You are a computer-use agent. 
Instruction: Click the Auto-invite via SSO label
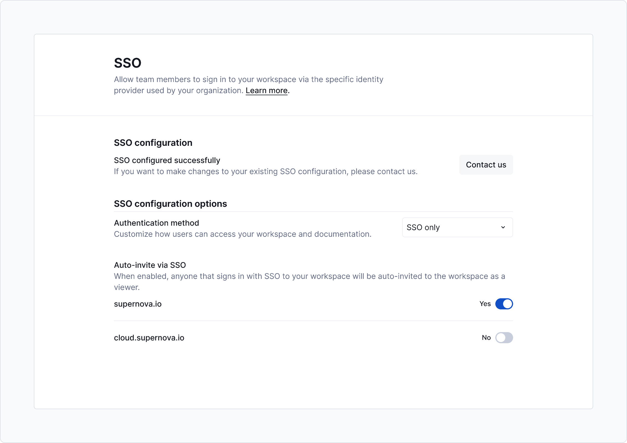pos(150,265)
